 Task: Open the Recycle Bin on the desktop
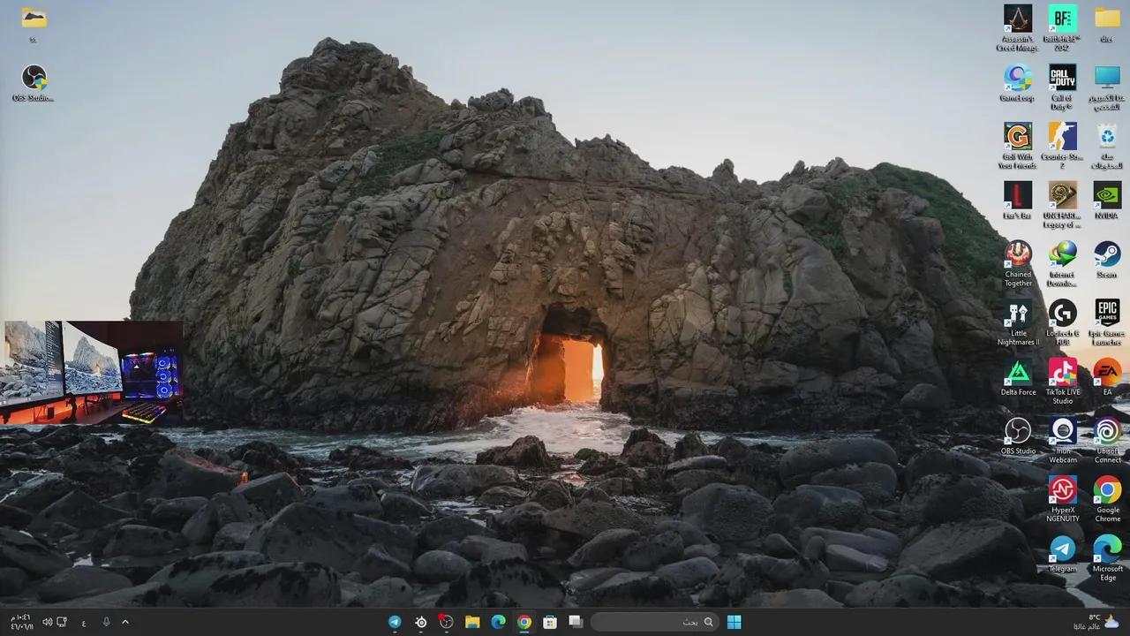pyautogui.click(x=1107, y=137)
